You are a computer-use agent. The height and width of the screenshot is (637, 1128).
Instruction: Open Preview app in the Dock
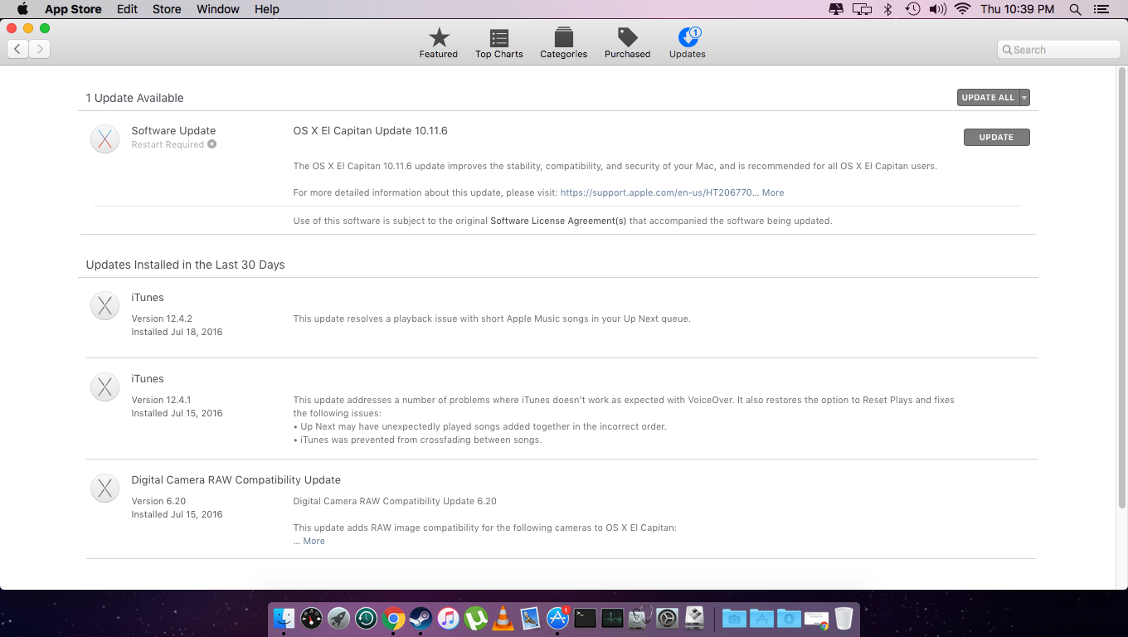[530, 618]
